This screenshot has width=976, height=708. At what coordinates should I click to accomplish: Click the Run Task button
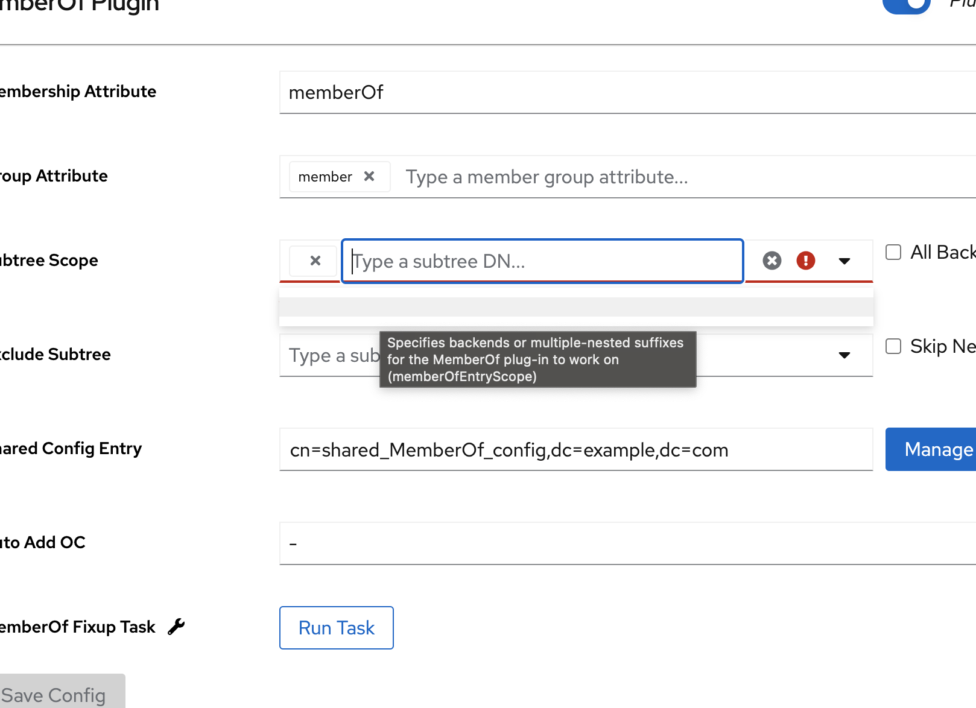pos(337,628)
